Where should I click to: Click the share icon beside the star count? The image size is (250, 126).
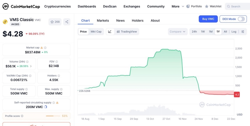(x=67, y=22)
